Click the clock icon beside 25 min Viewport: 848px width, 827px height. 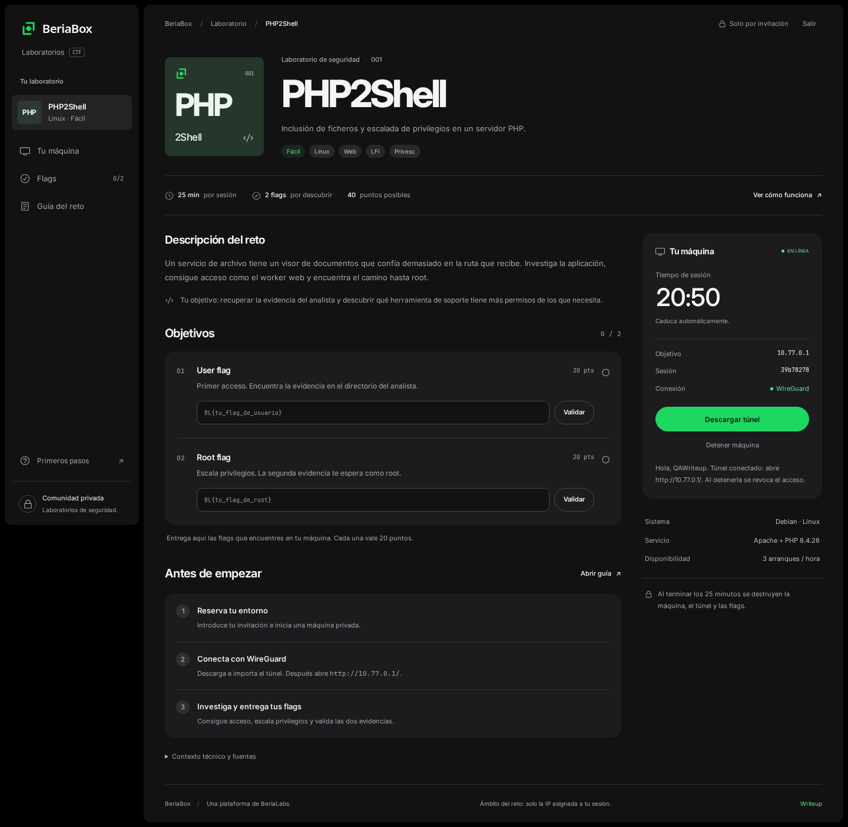[x=170, y=195]
